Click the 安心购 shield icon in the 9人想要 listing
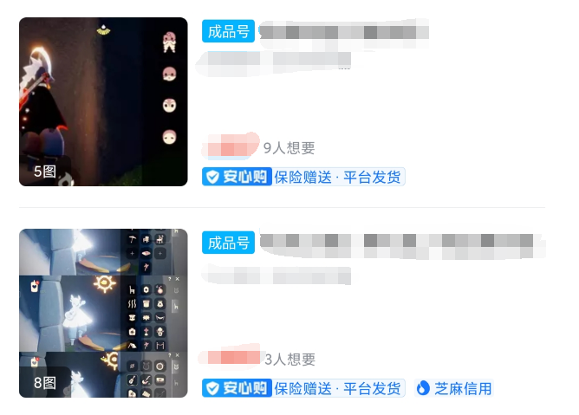The height and width of the screenshot is (415, 579). [212, 178]
